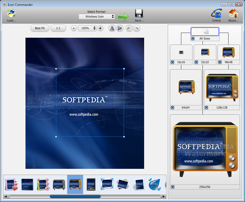Choose the pink hearts frame style
Viewport: 245px width, 202px height.
[11, 184]
